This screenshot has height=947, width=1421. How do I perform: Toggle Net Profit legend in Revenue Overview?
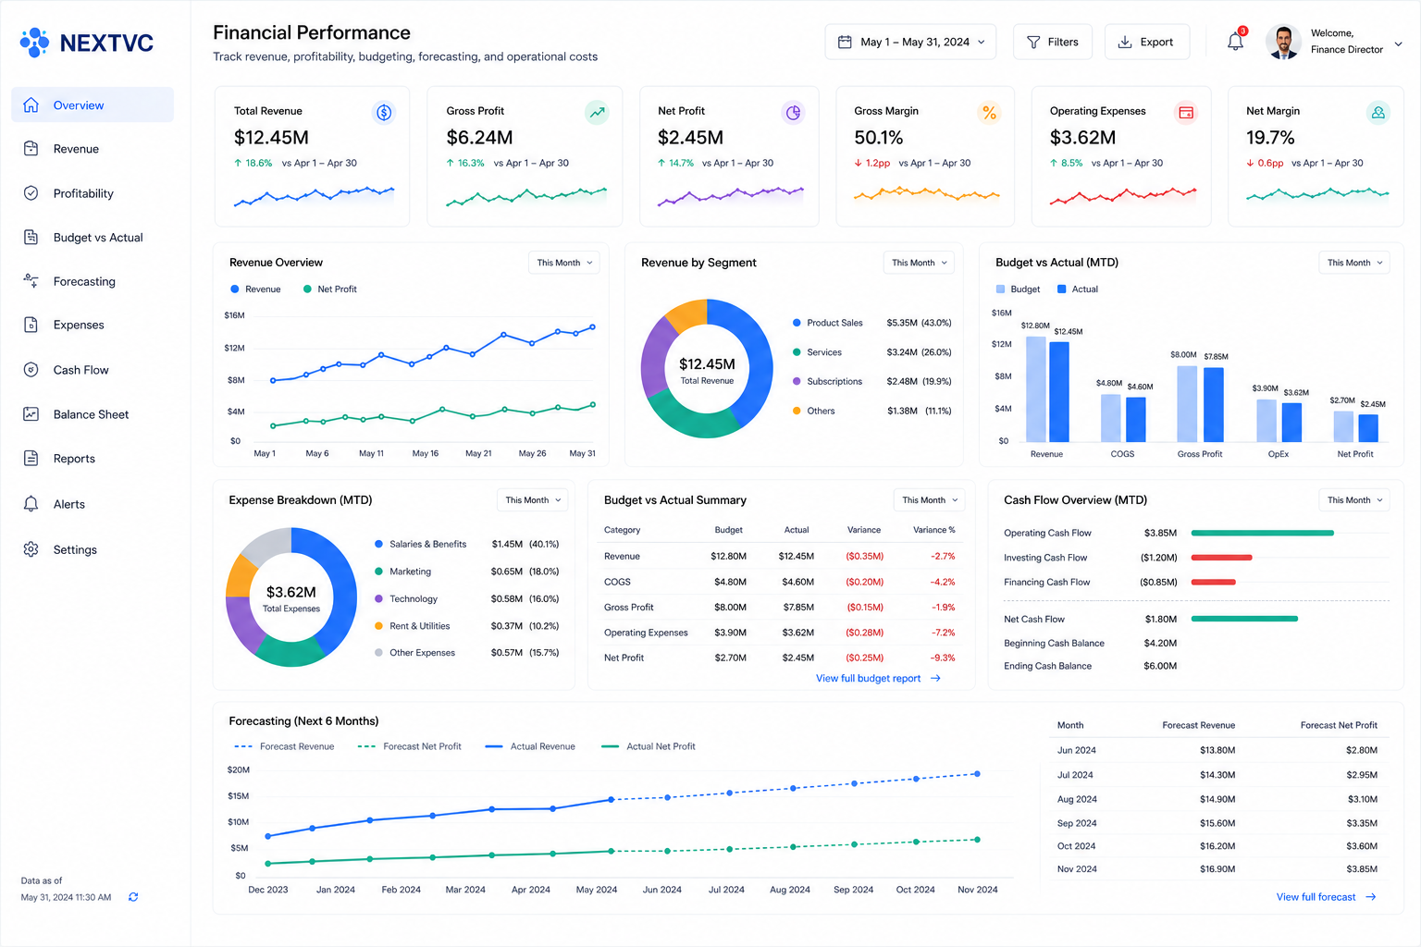coord(330,289)
